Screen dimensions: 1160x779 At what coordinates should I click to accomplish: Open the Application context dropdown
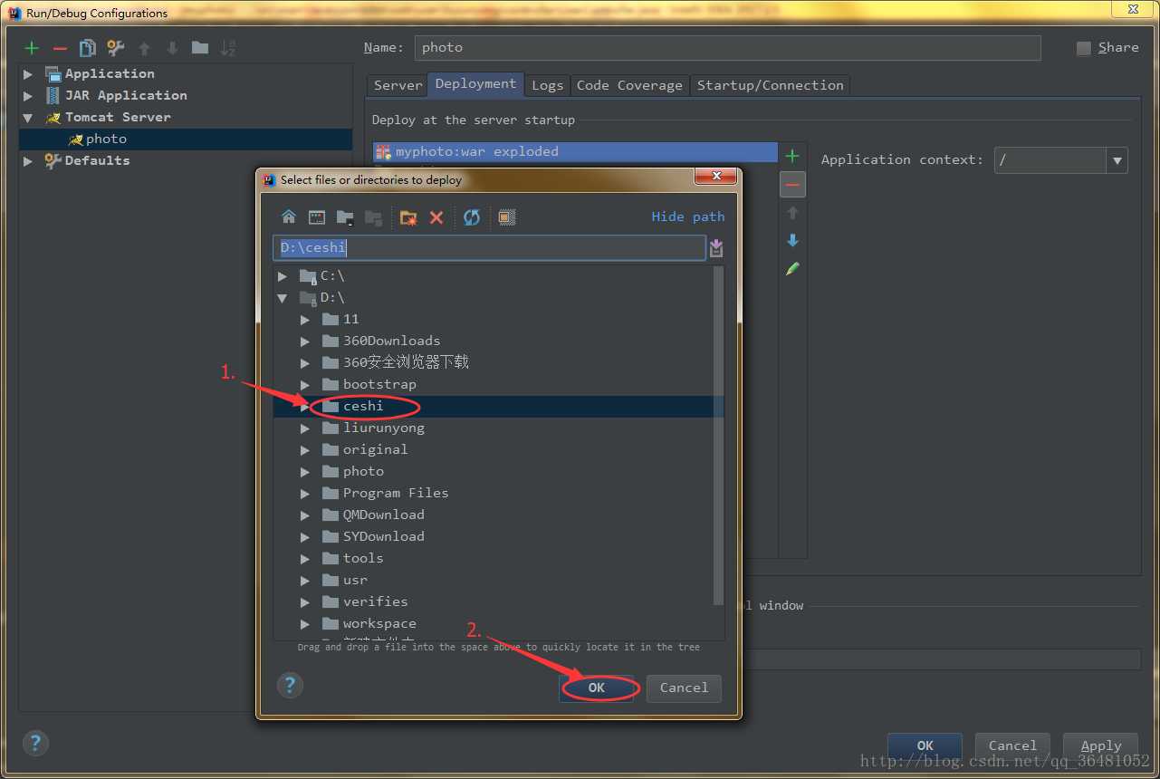pyautogui.click(x=1117, y=160)
